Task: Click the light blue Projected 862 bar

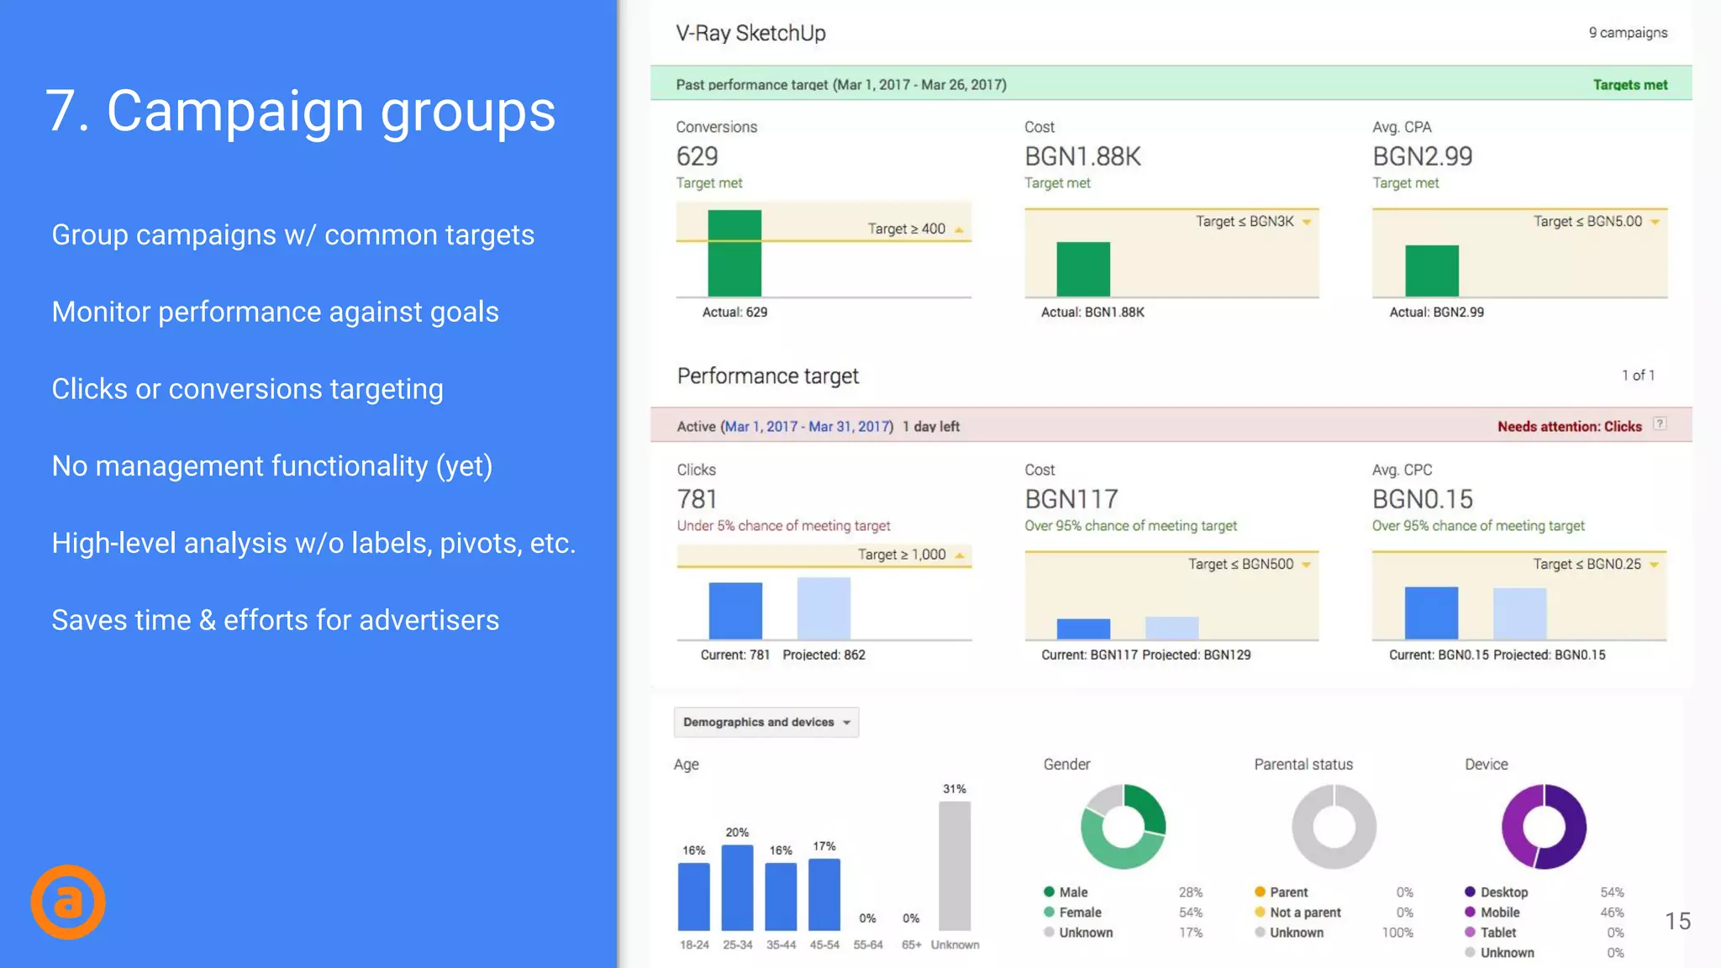Action: (824, 608)
